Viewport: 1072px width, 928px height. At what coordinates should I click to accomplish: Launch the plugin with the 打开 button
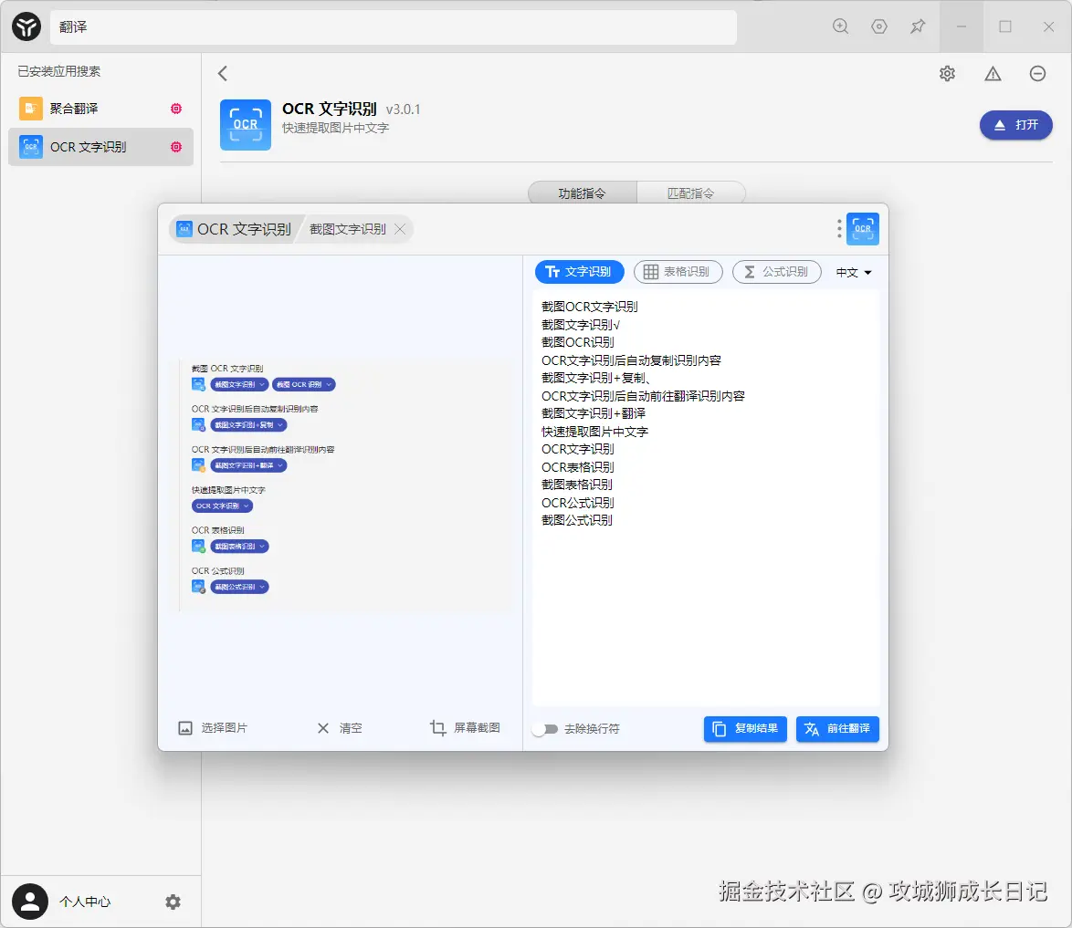(x=1015, y=125)
